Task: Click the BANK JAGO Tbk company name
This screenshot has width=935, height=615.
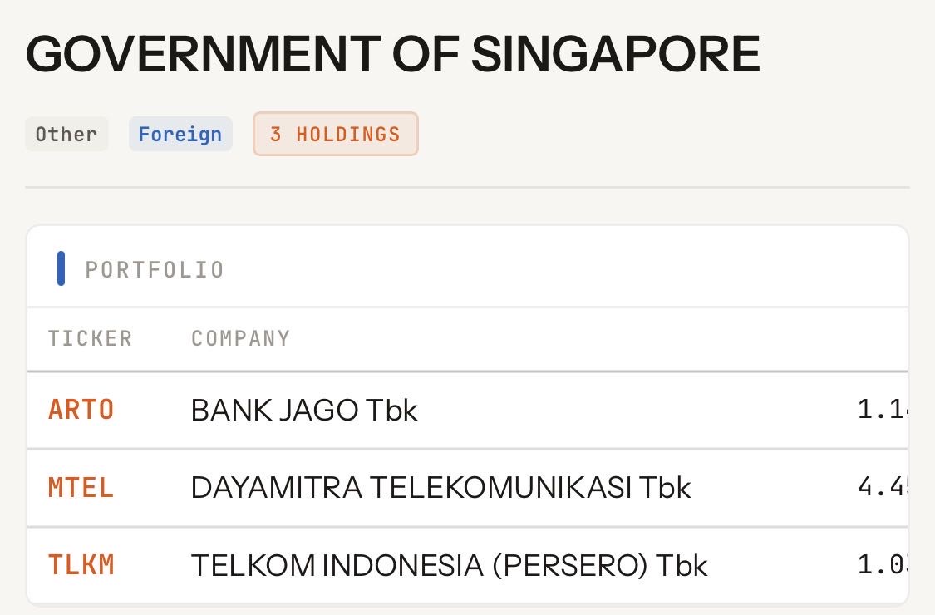Action: (304, 411)
